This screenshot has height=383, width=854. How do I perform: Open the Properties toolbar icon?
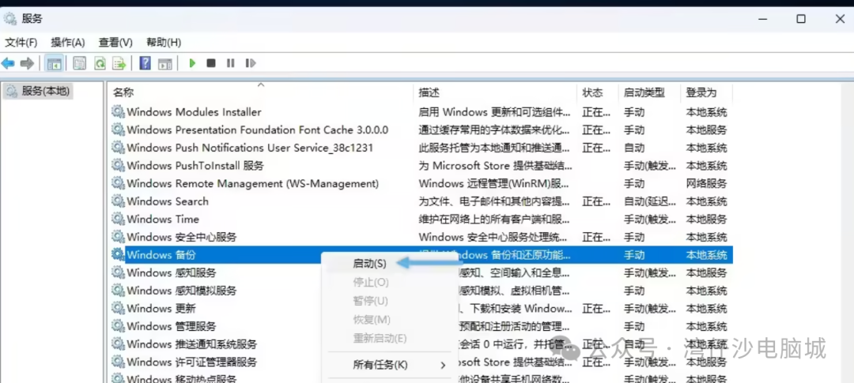coord(80,64)
